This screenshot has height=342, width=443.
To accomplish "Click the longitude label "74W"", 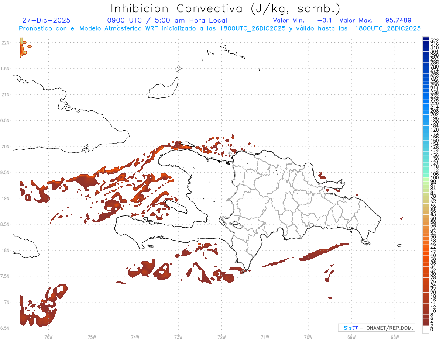I will click(x=135, y=337).
